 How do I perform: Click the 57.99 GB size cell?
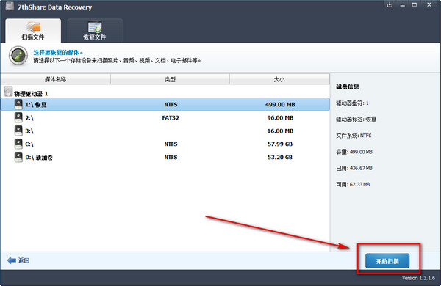pos(280,144)
